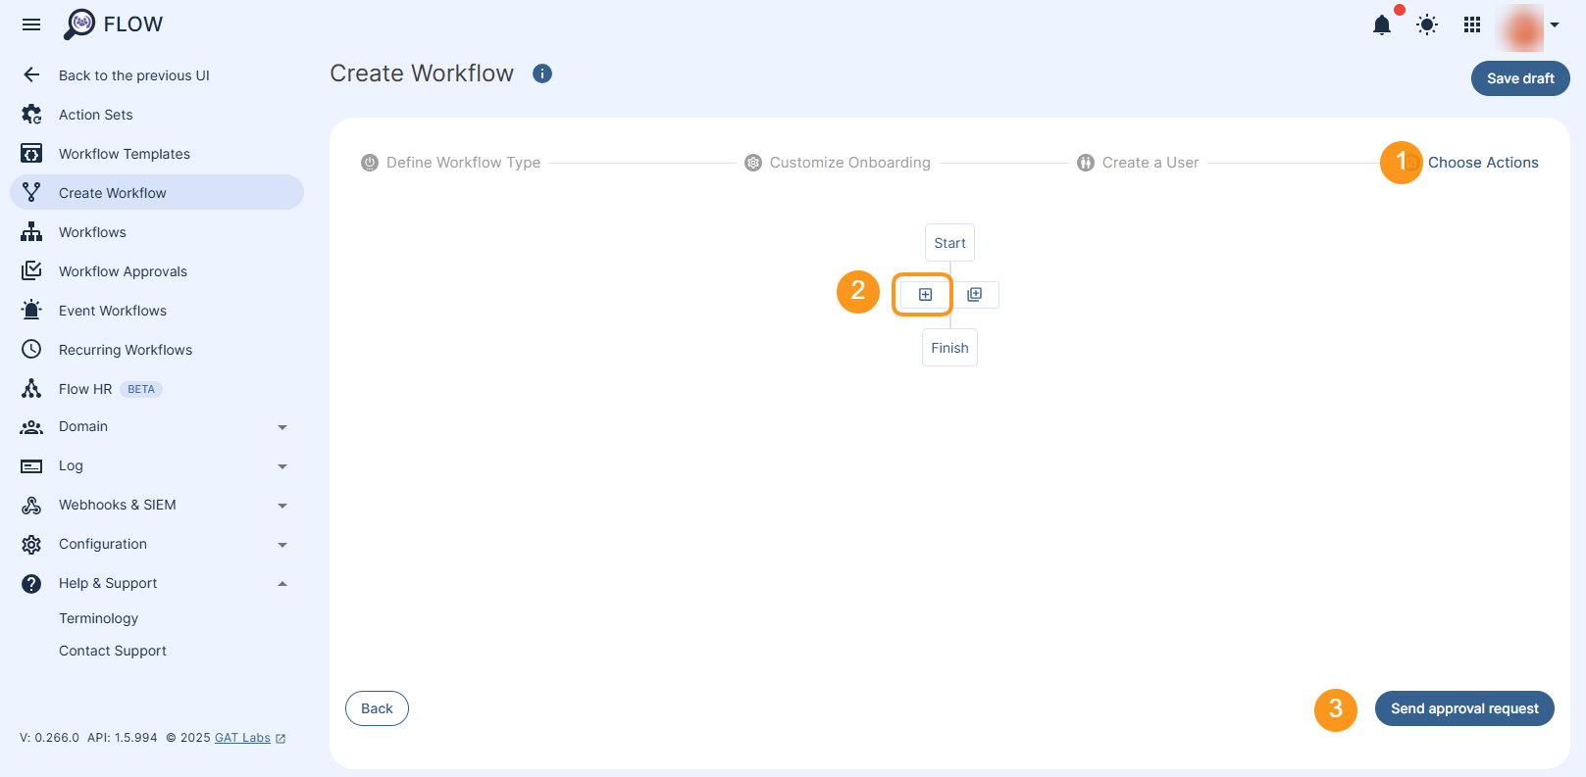Image resolution: width=1586 pixels, height=777 pixels.
Task: Click the Action Sets gear icon
Action: [31, 115]
